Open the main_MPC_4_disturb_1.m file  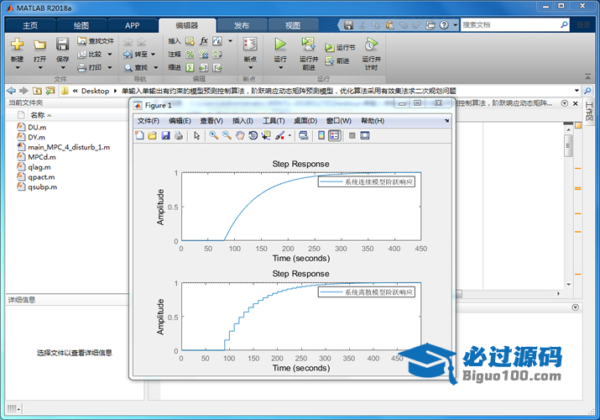pos(68,147)
